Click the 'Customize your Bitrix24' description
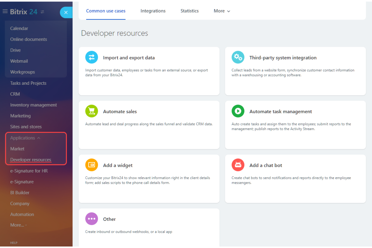The image size is (372, 248). pos(148,180)
